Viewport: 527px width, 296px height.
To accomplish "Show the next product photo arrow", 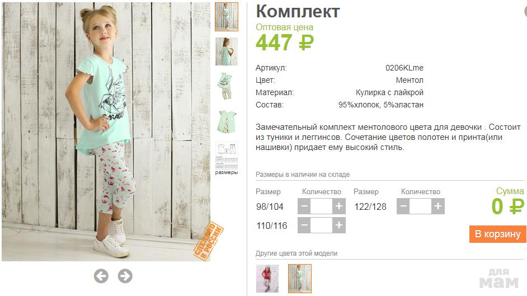I will [x=125, y=276].
